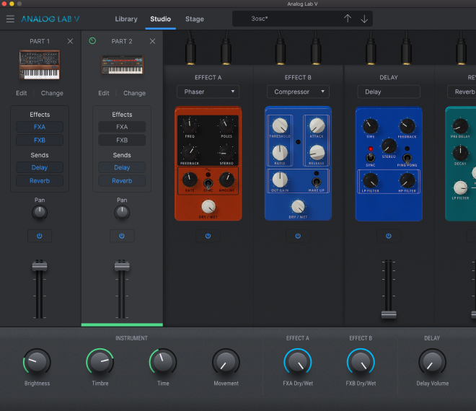
Task: Toggle the Delay power button
Action: pos(389,236)
